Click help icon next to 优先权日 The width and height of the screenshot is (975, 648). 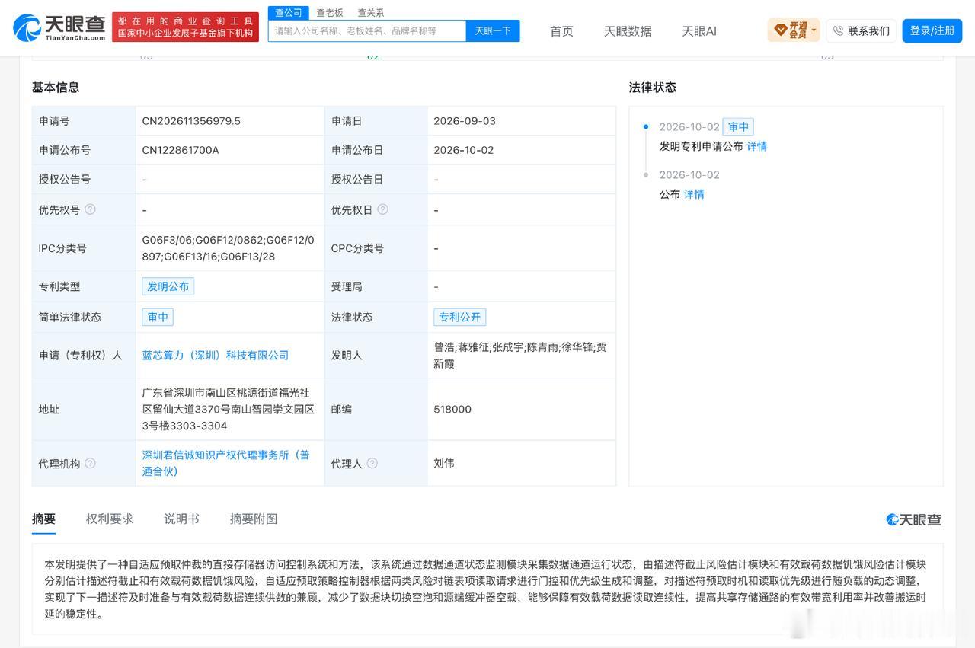pos(382,209)
